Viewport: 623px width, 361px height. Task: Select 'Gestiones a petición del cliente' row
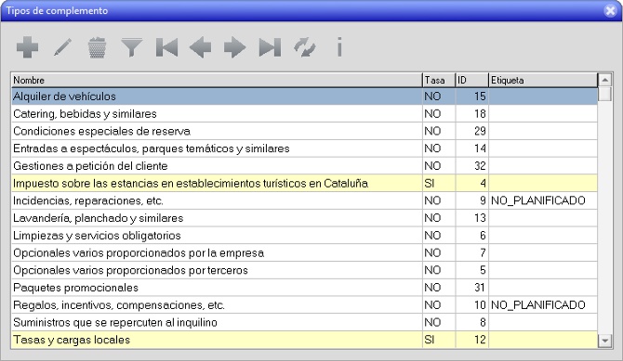coord(304,166)
